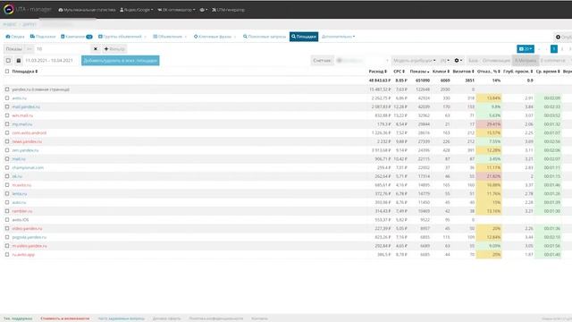
Task: Open Стоимость и возможности footer link
Action: 65,318
